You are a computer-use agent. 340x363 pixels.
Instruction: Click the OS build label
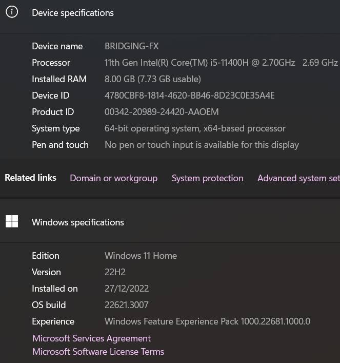point(49,305)
